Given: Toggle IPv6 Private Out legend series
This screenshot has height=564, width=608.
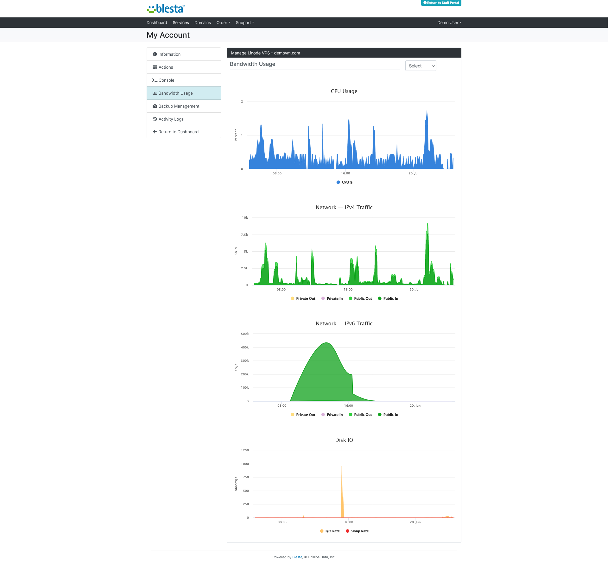Looking at the screenshot, I should (x=303, y=415).
